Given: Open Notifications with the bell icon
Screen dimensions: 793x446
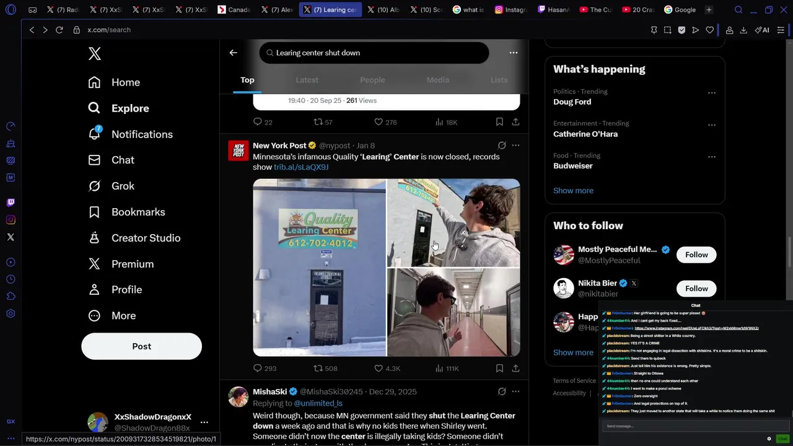Looking at the screenshot, I should [130, 134].
